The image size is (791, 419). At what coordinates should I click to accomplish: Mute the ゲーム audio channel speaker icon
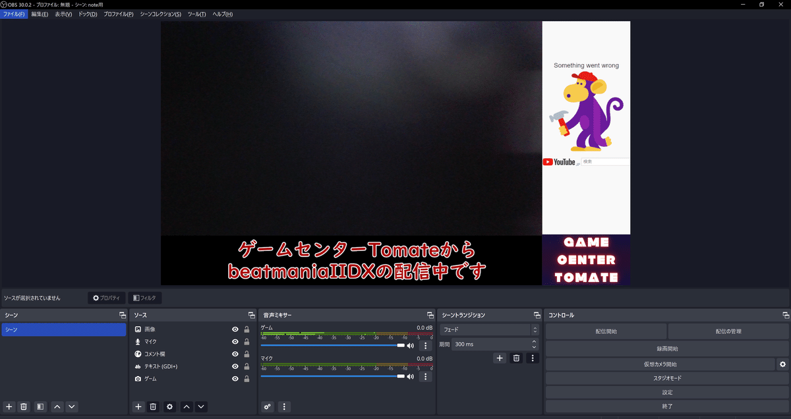pos(410,345)
